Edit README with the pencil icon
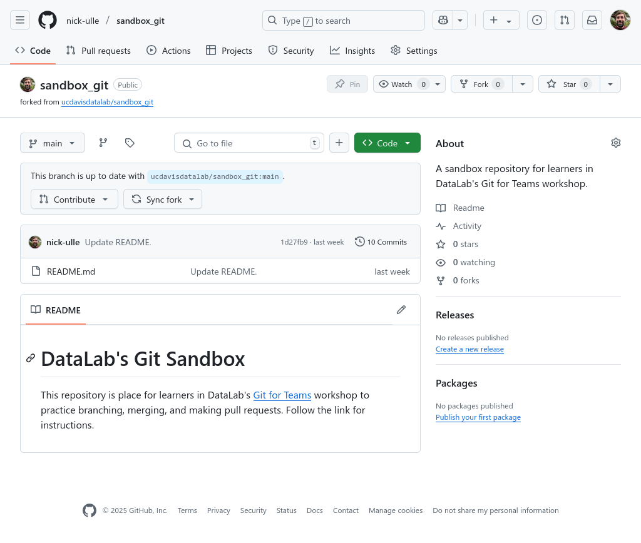 401,310
